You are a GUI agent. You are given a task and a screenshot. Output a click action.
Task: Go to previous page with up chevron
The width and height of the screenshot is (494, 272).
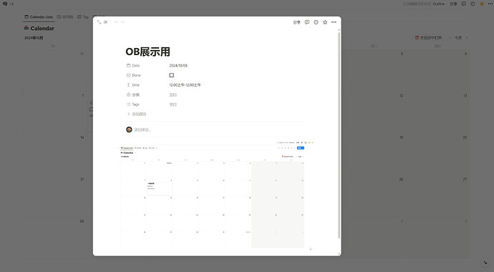click(x=116, y=22)
